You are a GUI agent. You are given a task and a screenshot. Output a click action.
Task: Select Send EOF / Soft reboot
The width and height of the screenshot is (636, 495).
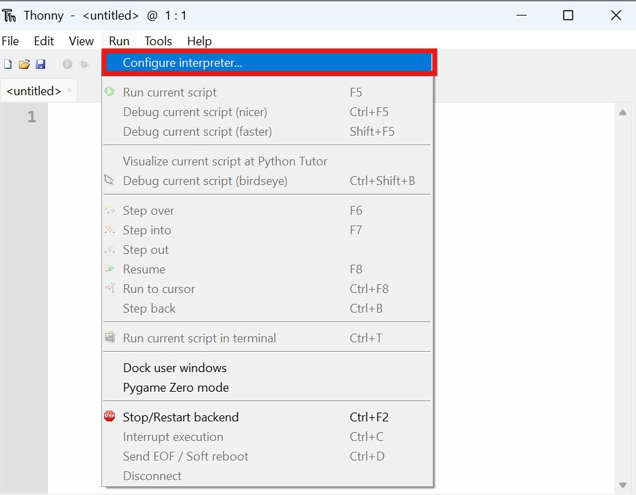pos(268,457)
